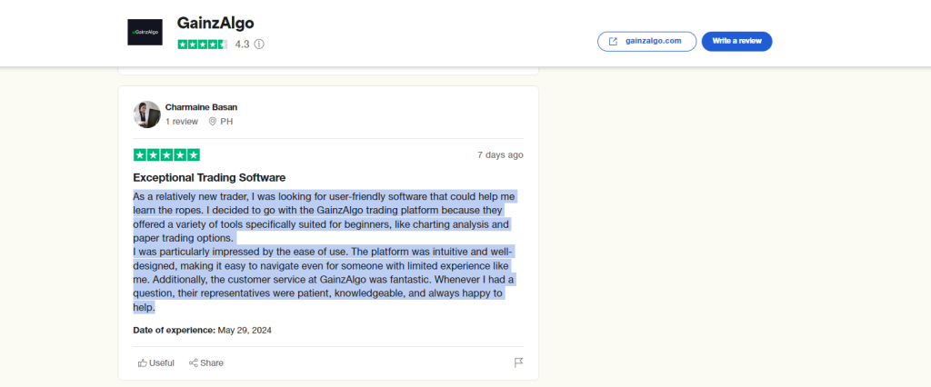Image resolution: width=931 pixels, height=387 pixels.
Task: Share the Charmaine Basan review
Action: pos(206,362)
